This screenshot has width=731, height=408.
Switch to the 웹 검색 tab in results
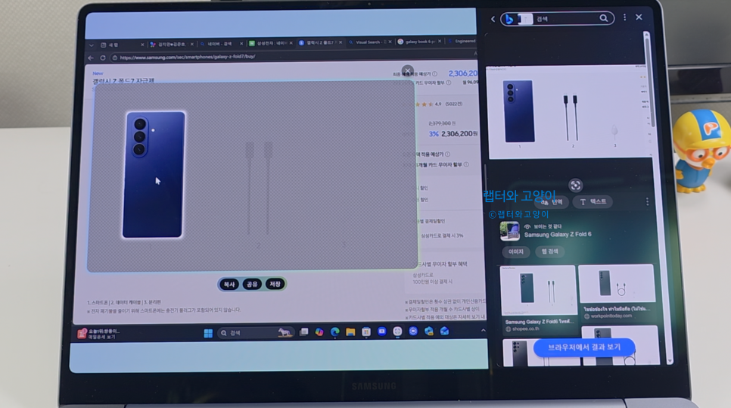(x=549, y=251)
